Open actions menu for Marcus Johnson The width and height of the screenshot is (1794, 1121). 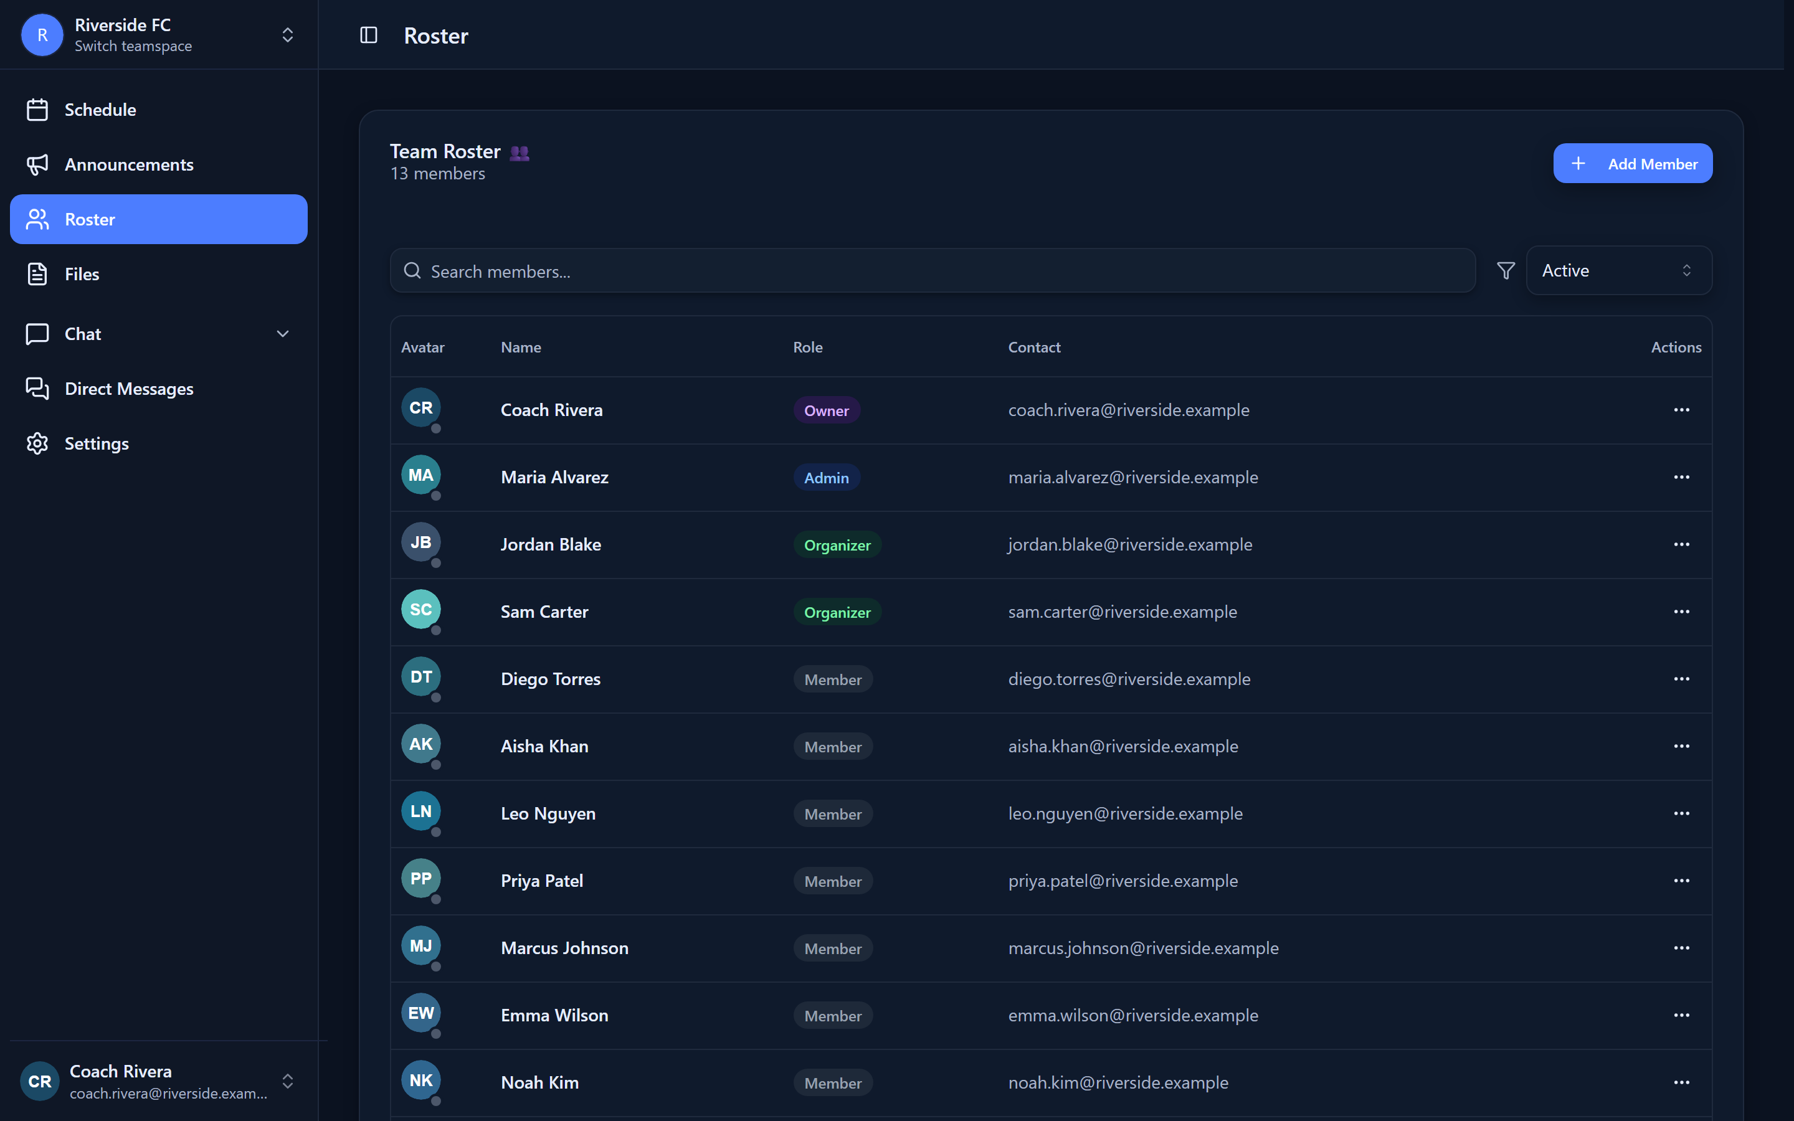[1681, 948]
